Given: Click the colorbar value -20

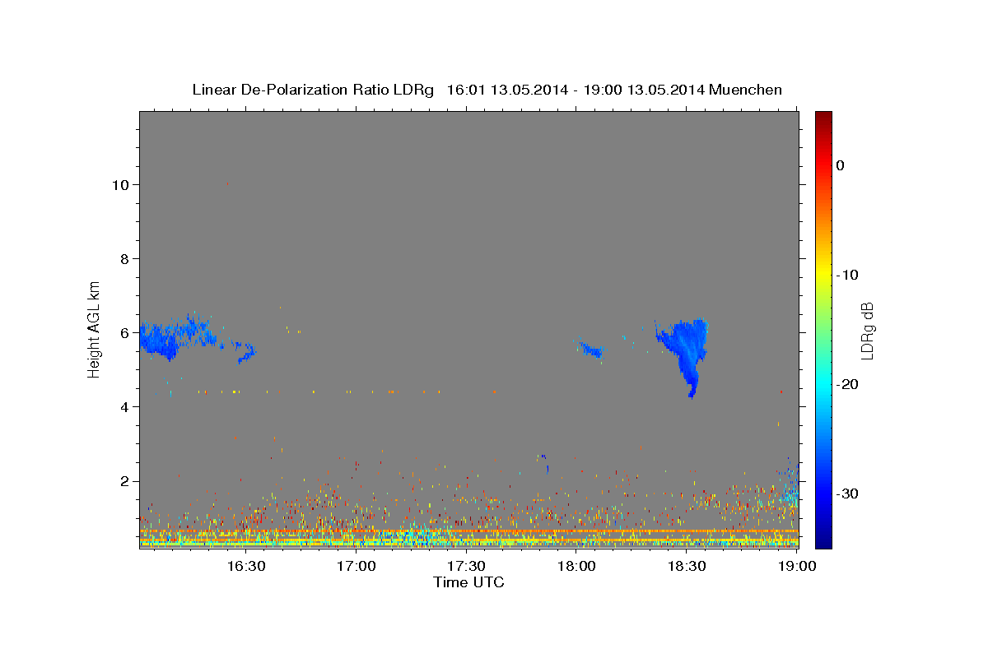Looking at the screenshot, I should click(848, 384).
